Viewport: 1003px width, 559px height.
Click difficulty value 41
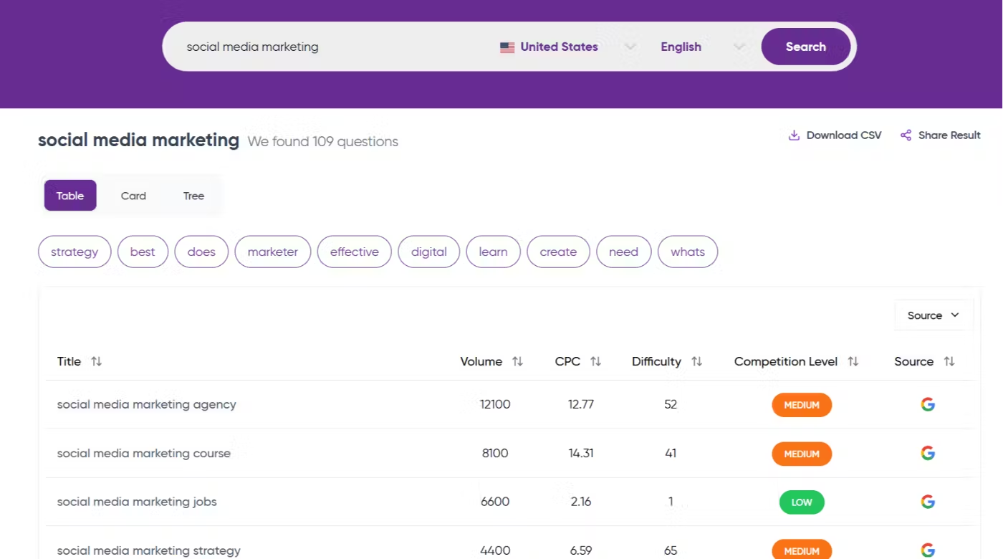click(x=671, y=453)
